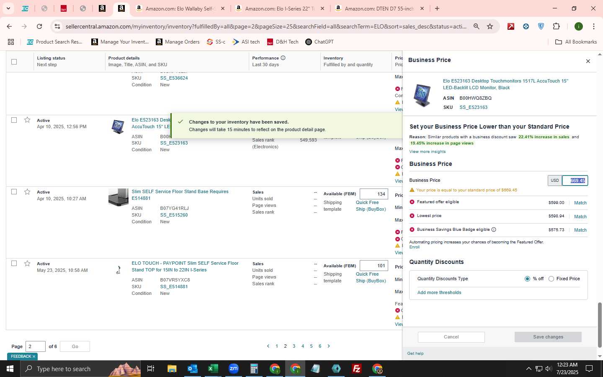Image resolution: width=603 pixels, height=377 pixels.
Task: Go to the previous page with the left chevron
Action: (268, 346)
